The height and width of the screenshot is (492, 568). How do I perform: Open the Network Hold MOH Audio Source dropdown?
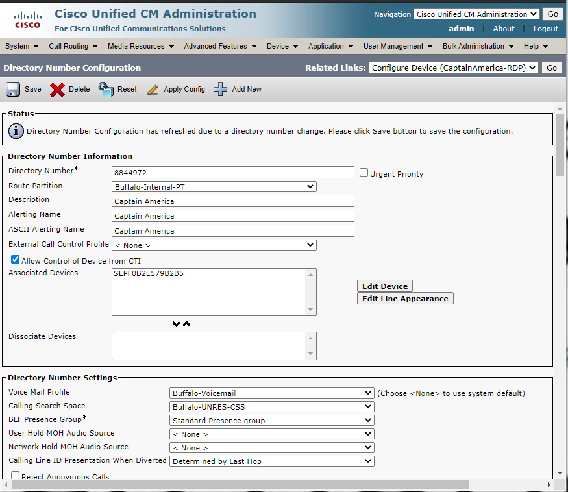pyautogui.click(x=272, y=448)
